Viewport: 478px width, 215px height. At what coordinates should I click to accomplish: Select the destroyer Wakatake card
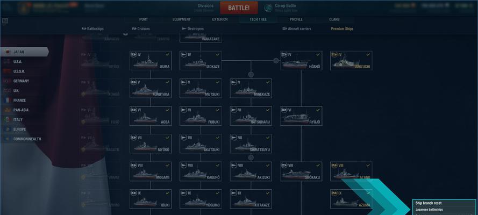(x=201, y=38)
